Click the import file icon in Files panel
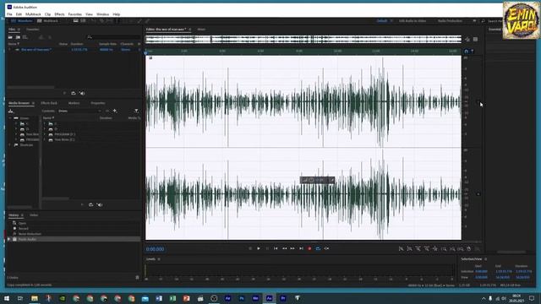 click(18, 37)
